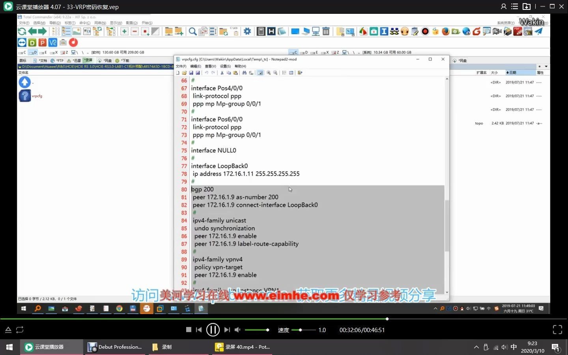Click Notepad2 vertical scrollbar thumb
The width and height of the screenshot is (568, 355).
pos(447,226)
